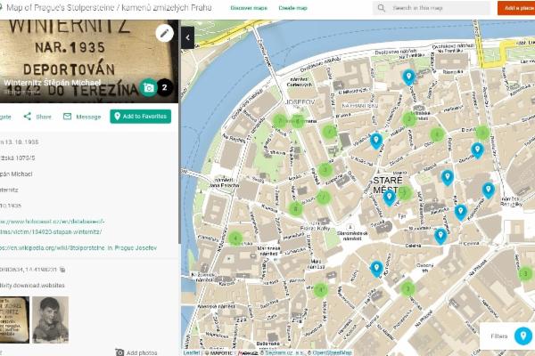535x356 pixels.
Task: Select the blue pin above Staré Město label
Action: point(376,141)
